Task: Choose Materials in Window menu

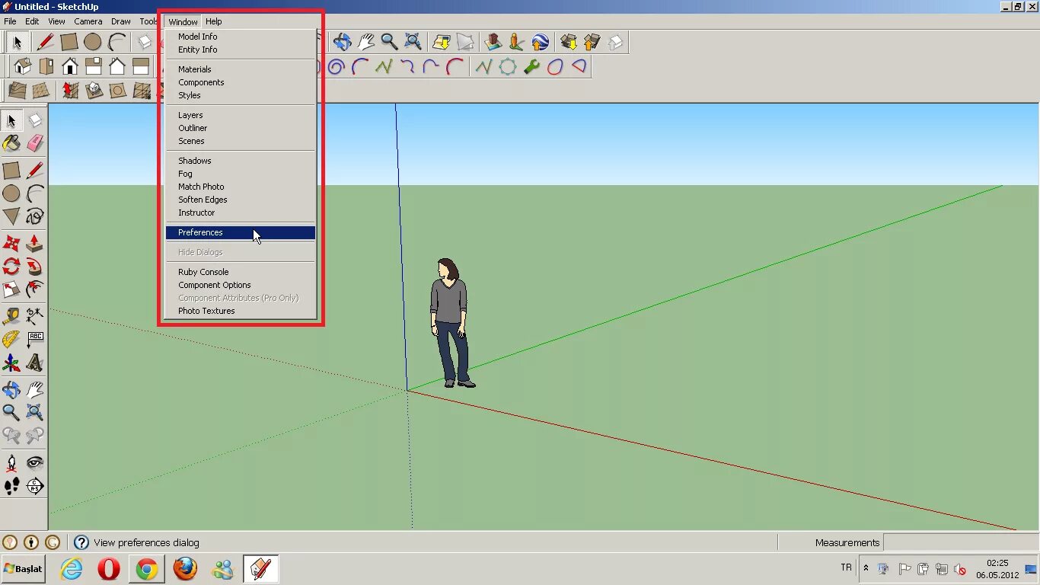Action: click(x=241, y=69)
